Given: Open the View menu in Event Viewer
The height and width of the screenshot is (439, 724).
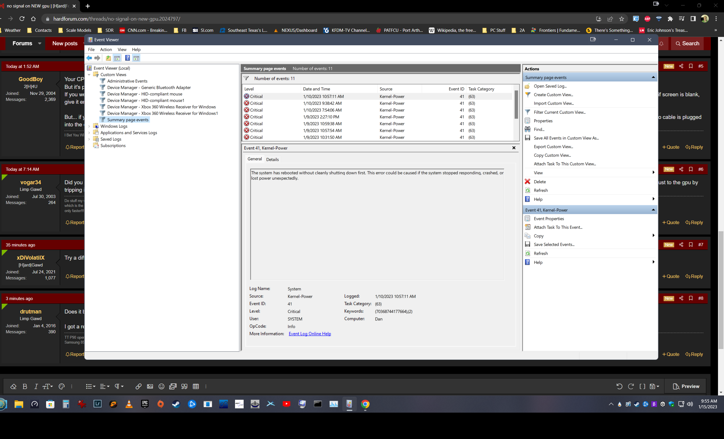Looking at the screenshot, I should pos(122,49).
